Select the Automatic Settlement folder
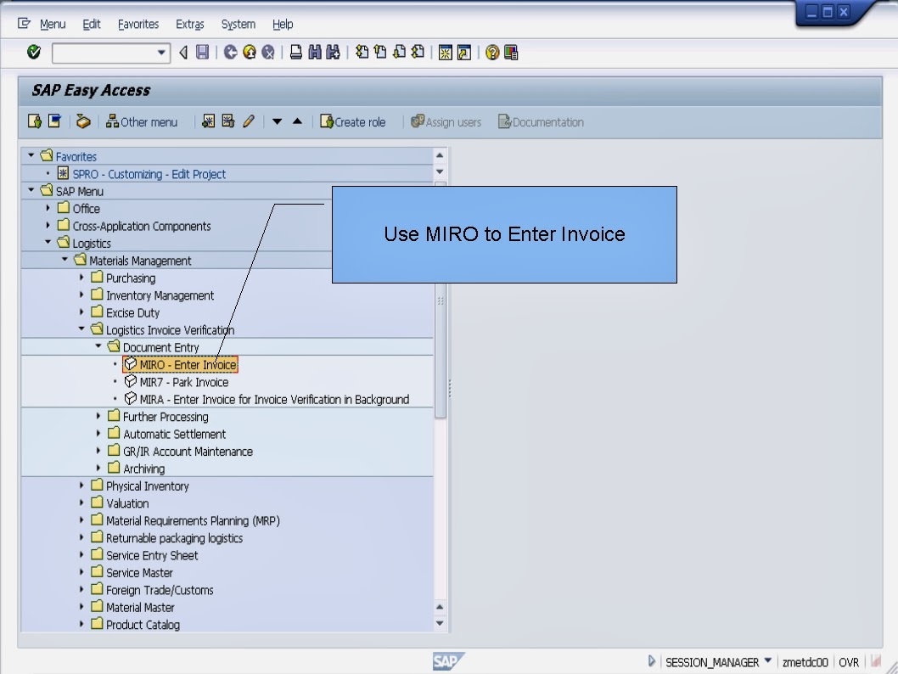The height and width of the screenshot is (674, 898). [166, 434]
